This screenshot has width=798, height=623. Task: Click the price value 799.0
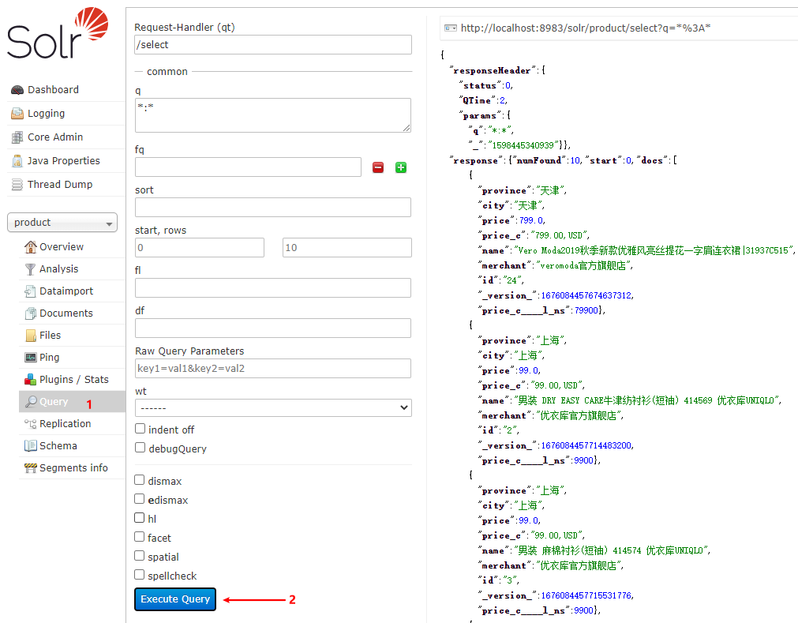coord(531,220)
